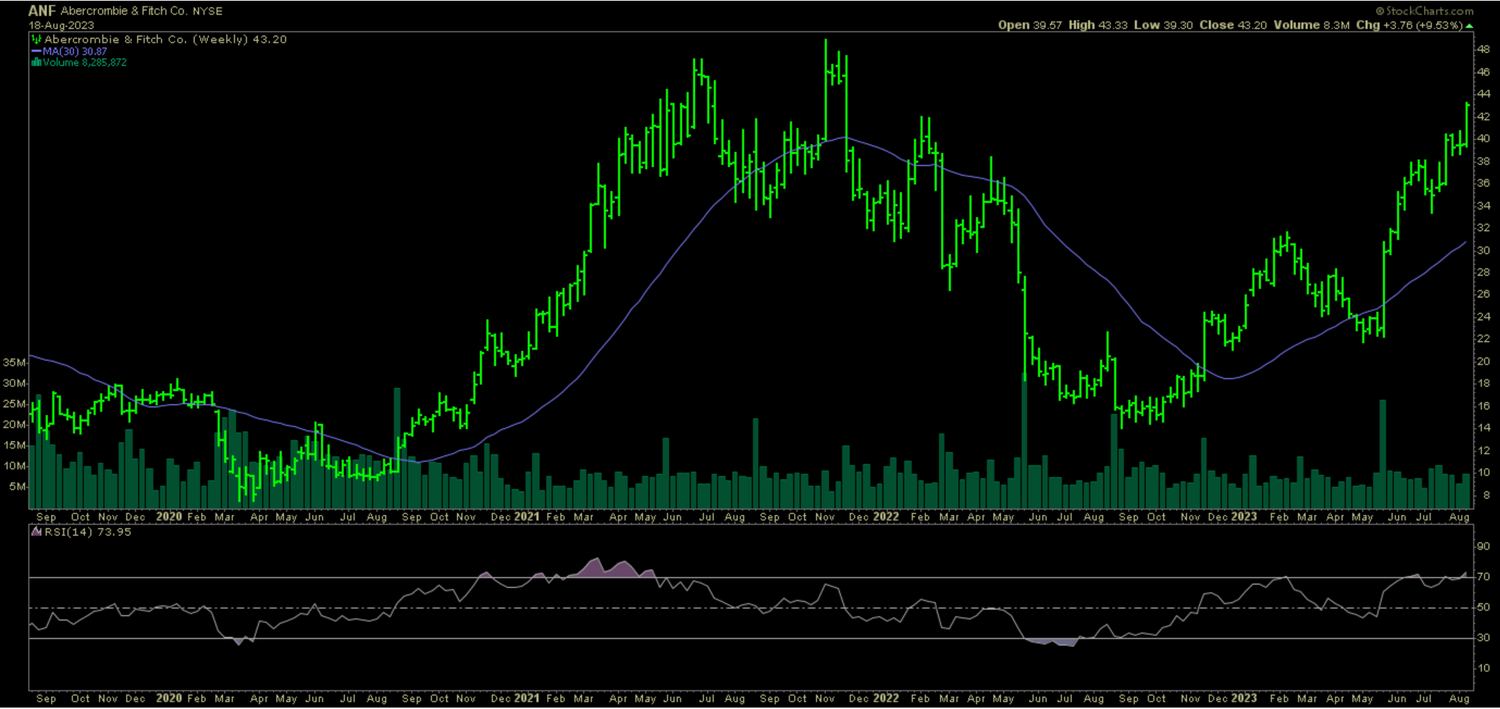
Task: Click the 44 label on the price axis
Action: [1483, 94]
